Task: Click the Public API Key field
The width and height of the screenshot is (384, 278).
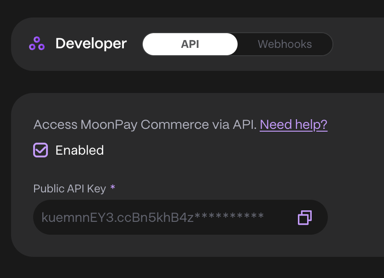Action: click(180, 217)
